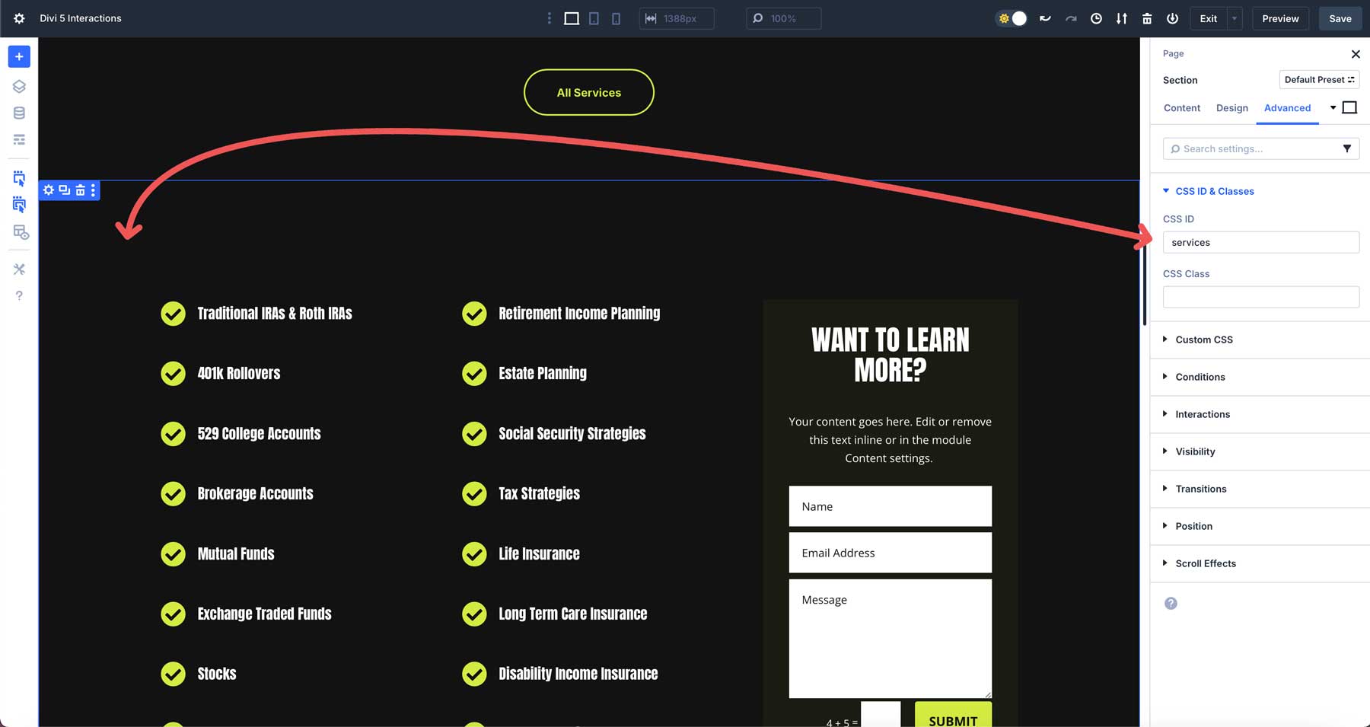1370x727 pixels.
Task: Open the Layers panel
Action: tap(18, 86)
